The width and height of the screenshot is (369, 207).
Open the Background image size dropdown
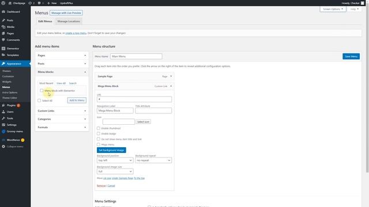pos(115,171)
